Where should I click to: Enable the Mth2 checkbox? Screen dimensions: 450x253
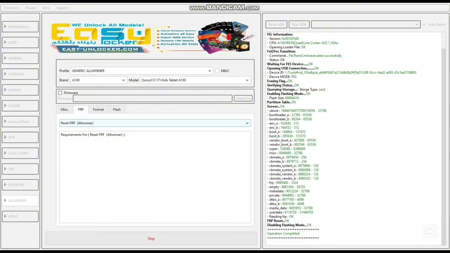click(217, 71)
